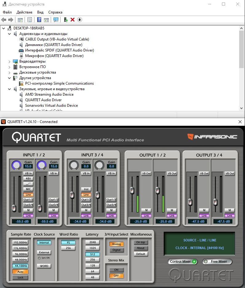Viewport: 245px width, 288px height.
Task: Collapse the Другие устройства category
Action: [x=10, y=78]
